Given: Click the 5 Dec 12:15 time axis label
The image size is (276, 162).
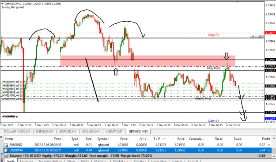Looking at the screenshot, I should point(129,125).
